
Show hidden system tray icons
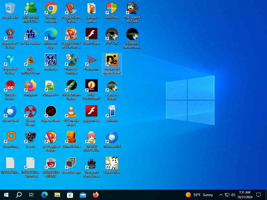pos(221,195)
